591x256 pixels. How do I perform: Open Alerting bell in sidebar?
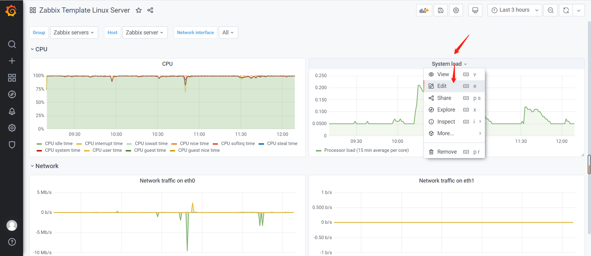tap(12, 111)
